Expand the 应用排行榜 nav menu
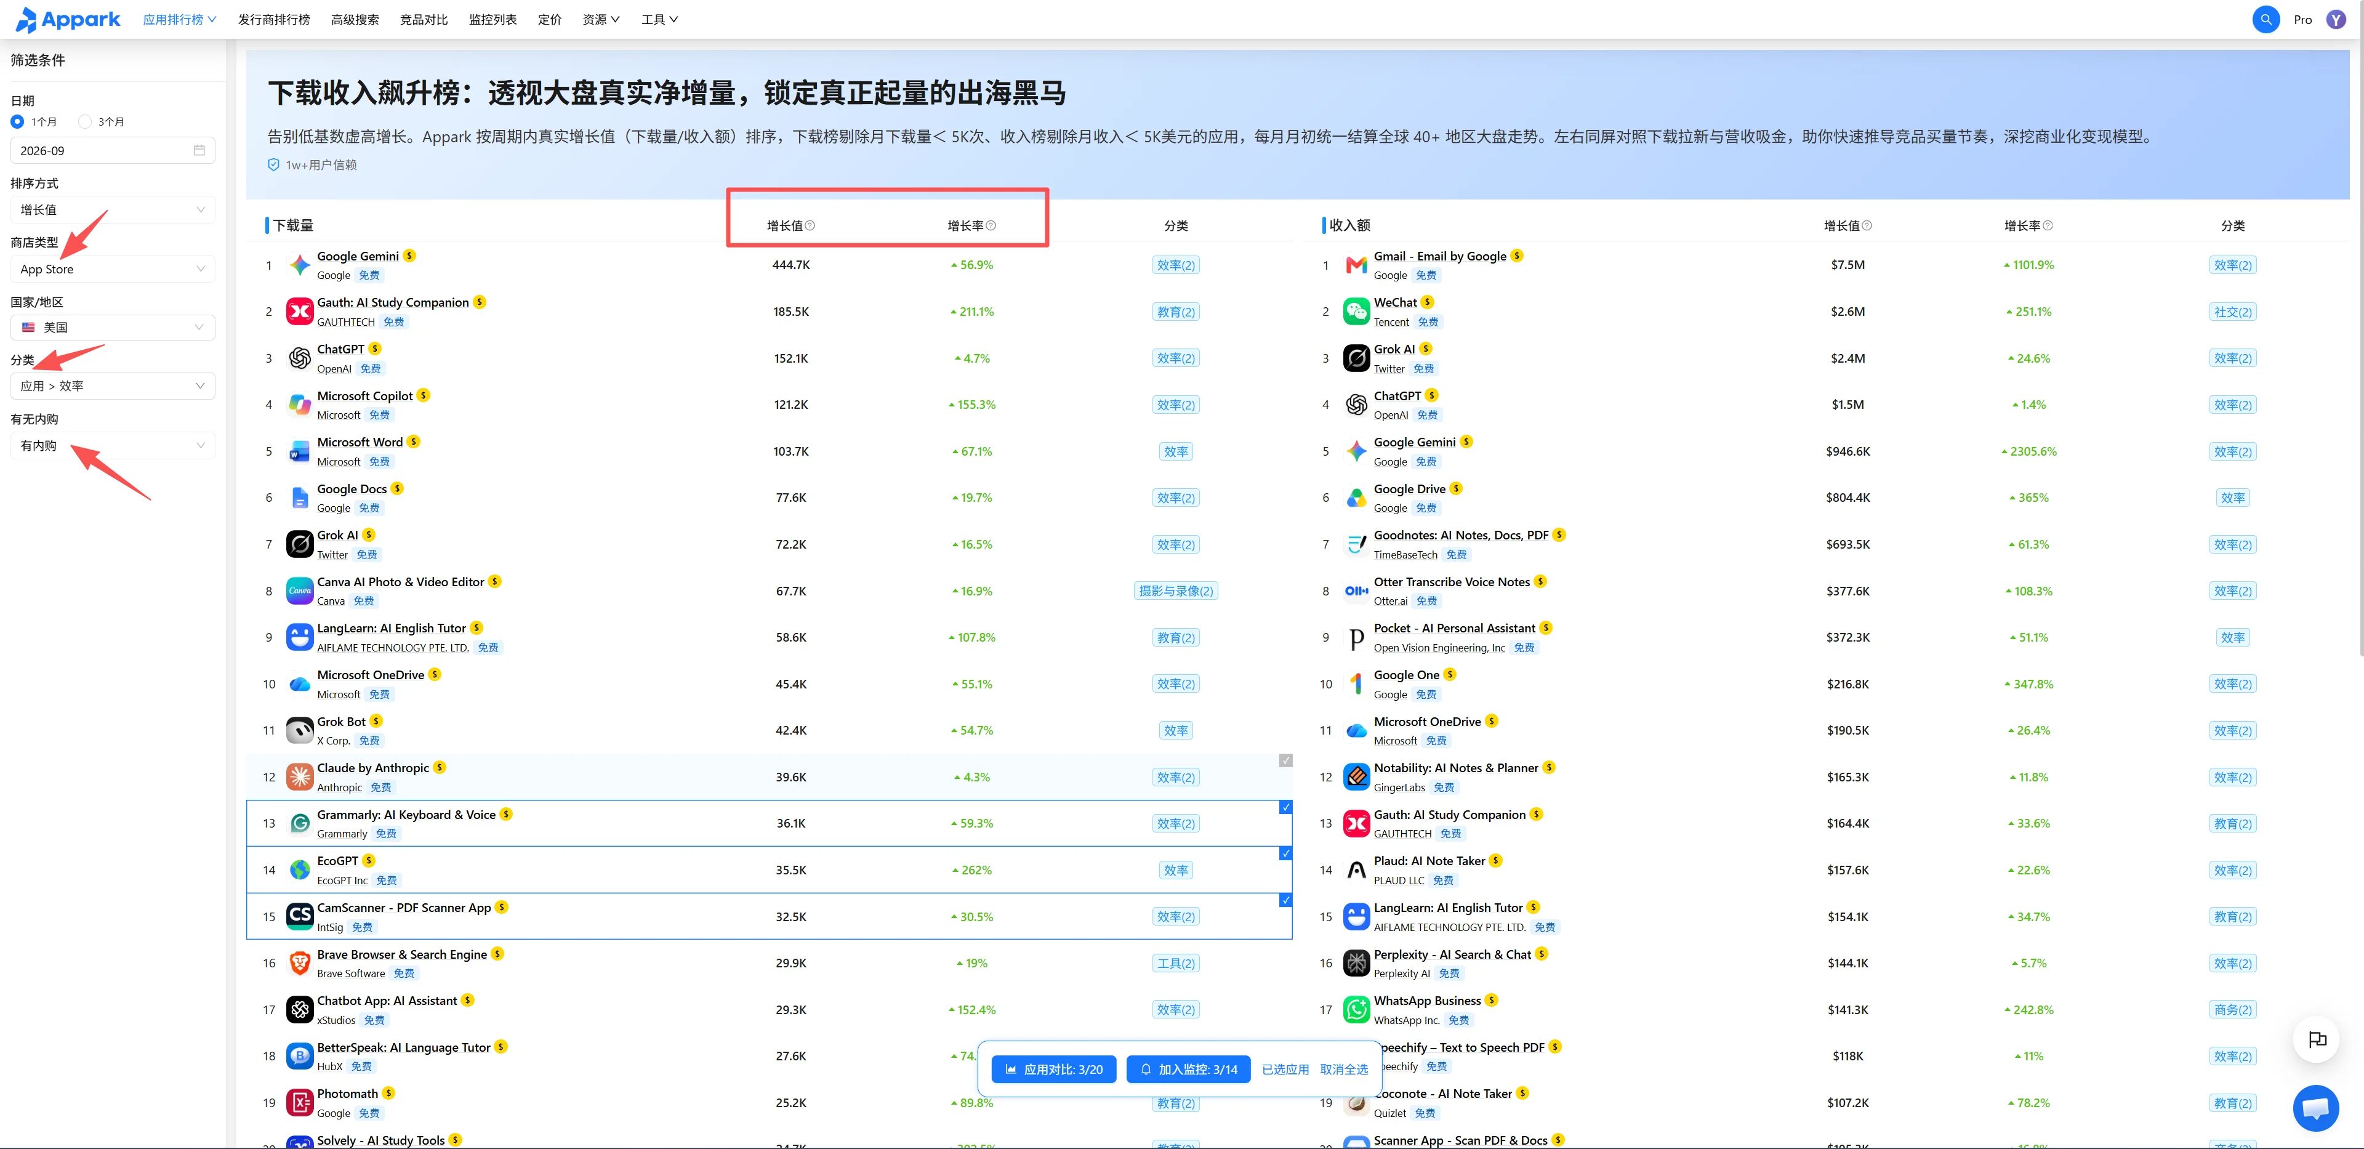The image size is (2364, 1149). coord(180,19)
